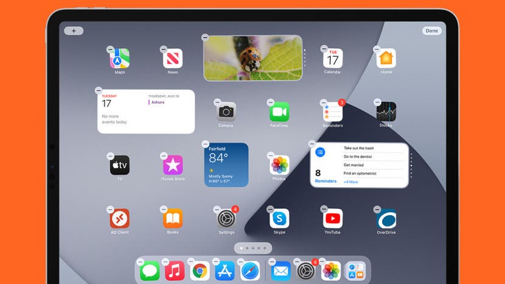
Task: Remove the Skype app via minus badge
Action: [x=270, y=209]
